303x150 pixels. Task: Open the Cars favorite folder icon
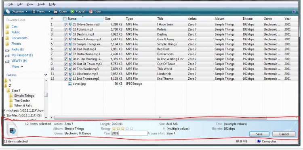(7, 27)
